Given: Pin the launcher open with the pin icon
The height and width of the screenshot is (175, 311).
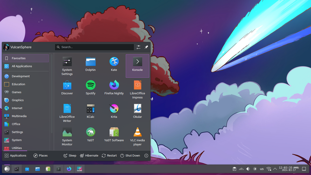Looking at the screenshot, I should pos(146,47).
